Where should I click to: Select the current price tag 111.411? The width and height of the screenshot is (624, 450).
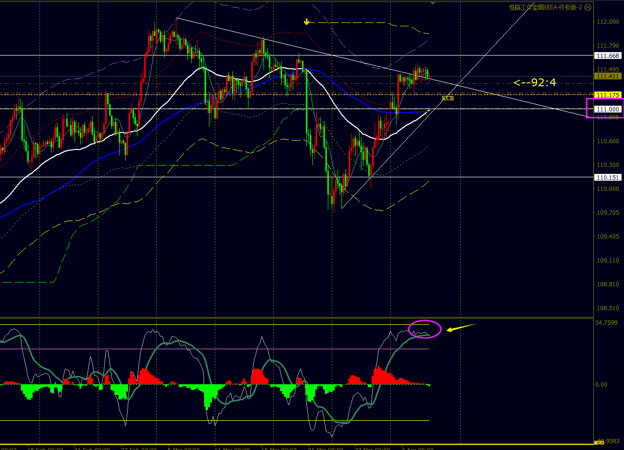tap(607, 76)
